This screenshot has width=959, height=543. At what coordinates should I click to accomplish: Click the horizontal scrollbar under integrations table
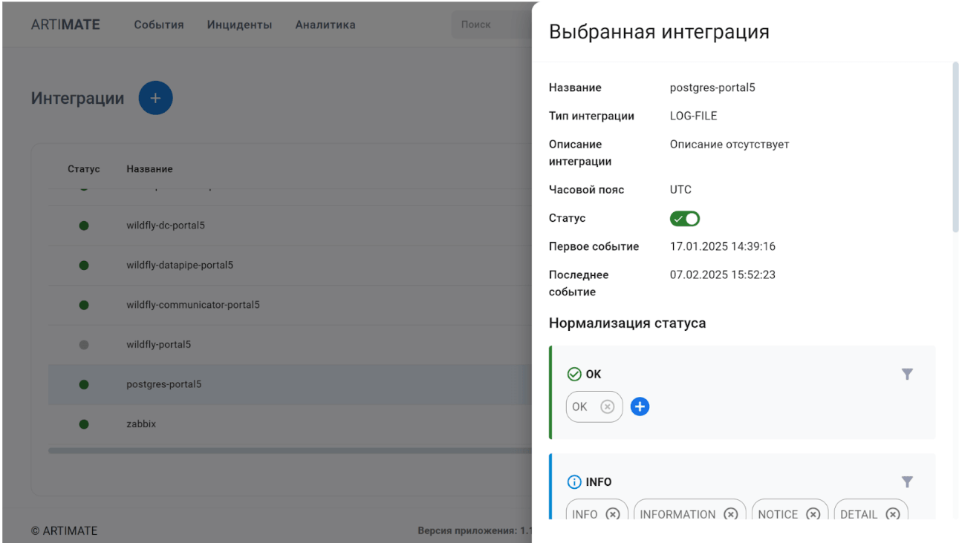coord(290,450)
